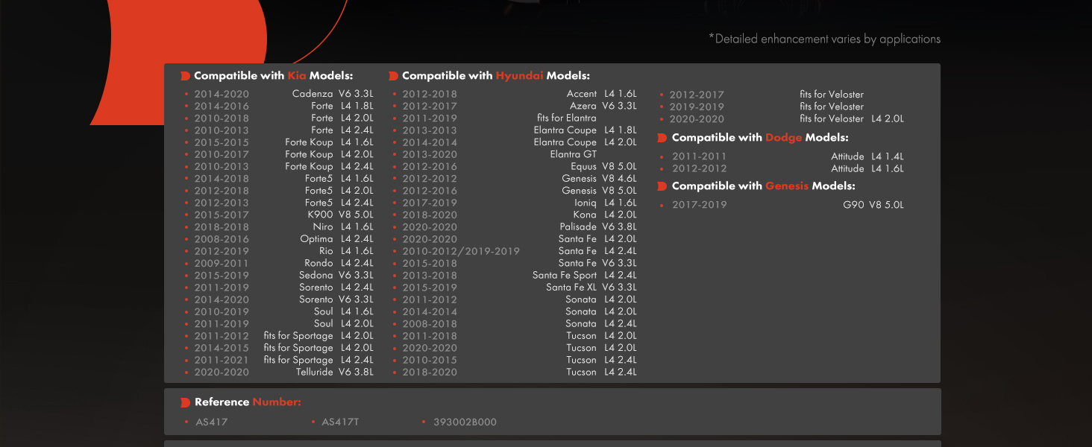Select the 2011-2021 Sportage L4 2.4L row
This screenshot has width=1092, height=447.
[x=279, y=360]
